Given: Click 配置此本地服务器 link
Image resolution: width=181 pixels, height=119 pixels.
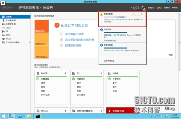Looking at the screenshot, I should [74, 25].
